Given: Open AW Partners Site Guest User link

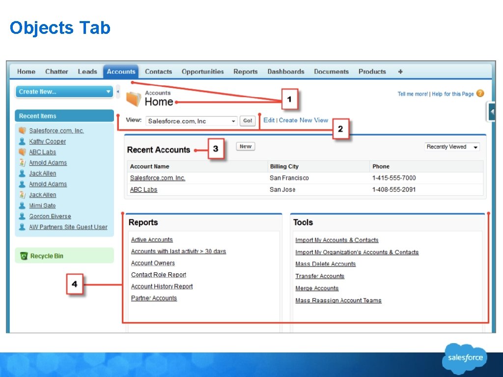Looking at the screenshot, I should pyautogui.click(x=68, y=227).
